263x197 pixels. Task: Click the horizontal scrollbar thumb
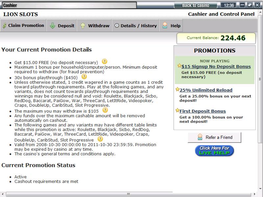click(x=129, y=194)
